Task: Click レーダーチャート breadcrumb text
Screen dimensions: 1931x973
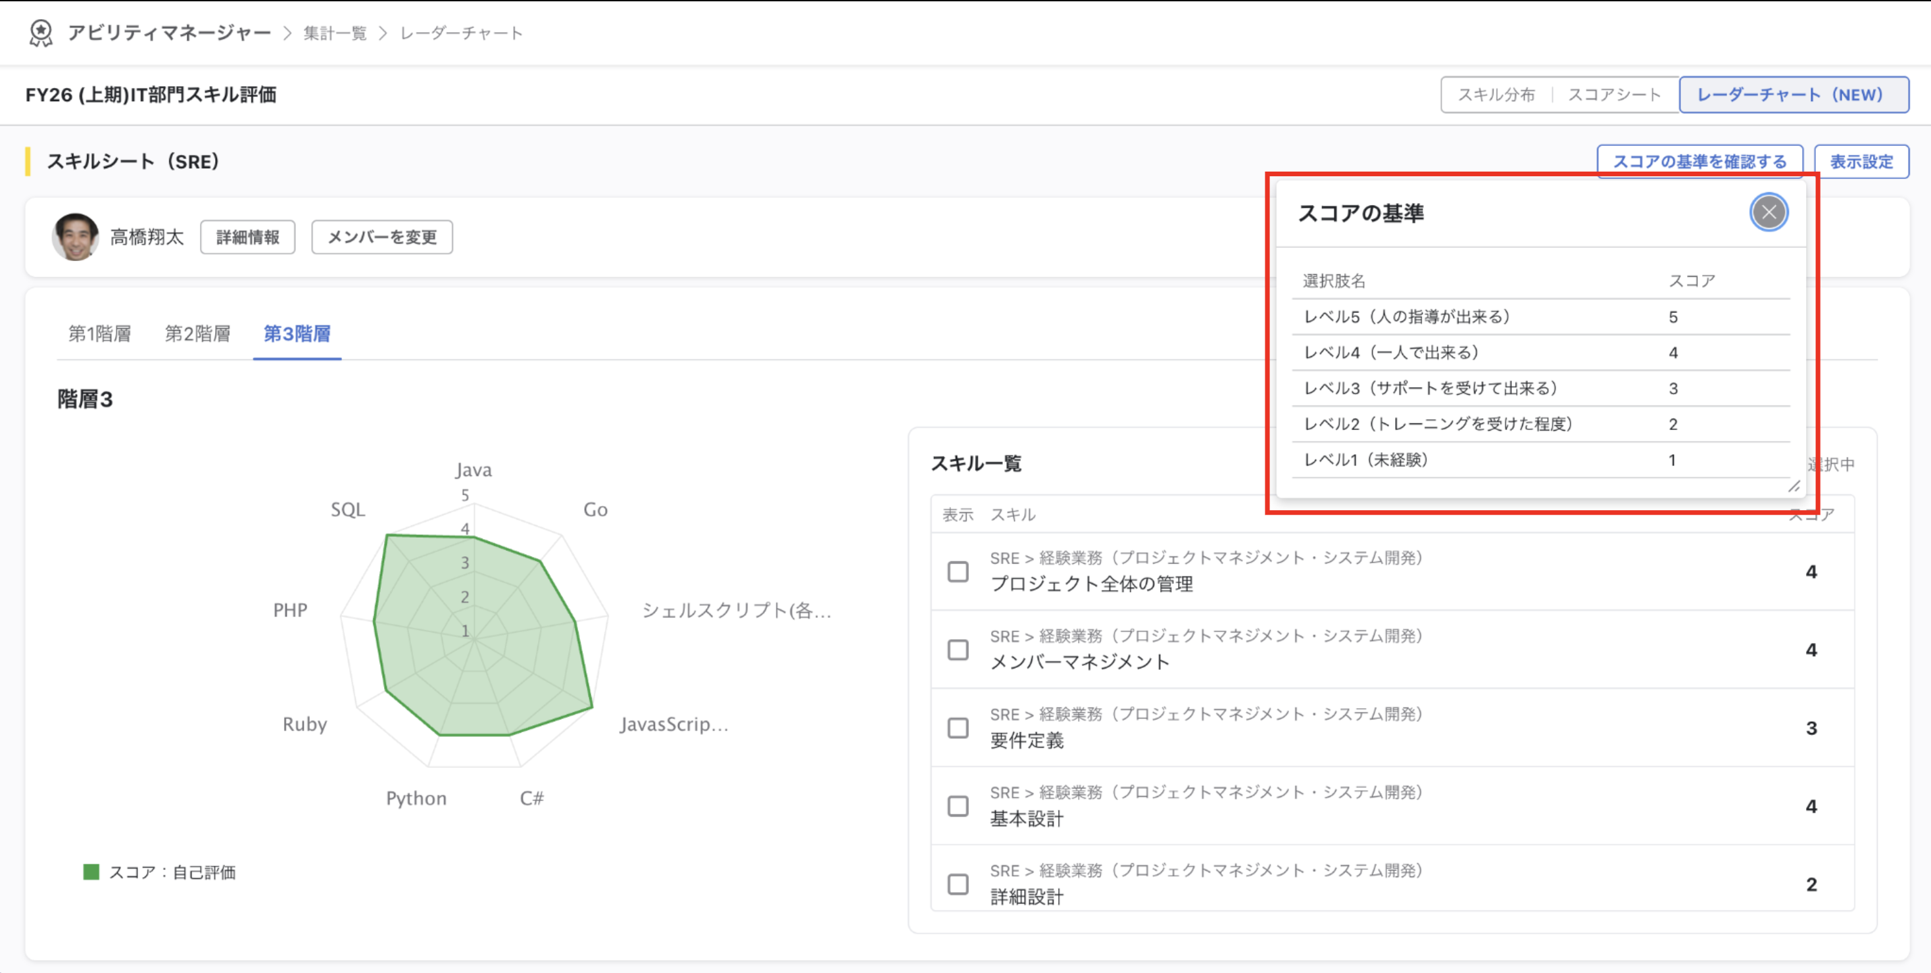Action: 461,33
